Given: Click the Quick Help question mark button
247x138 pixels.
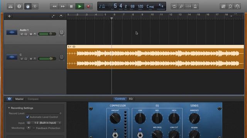Looking at the screenshot, I should tap(19, 7).
